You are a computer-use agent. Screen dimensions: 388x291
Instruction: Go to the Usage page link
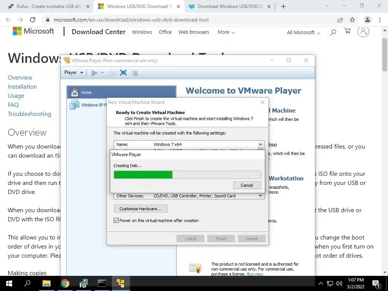coord(16,96)
